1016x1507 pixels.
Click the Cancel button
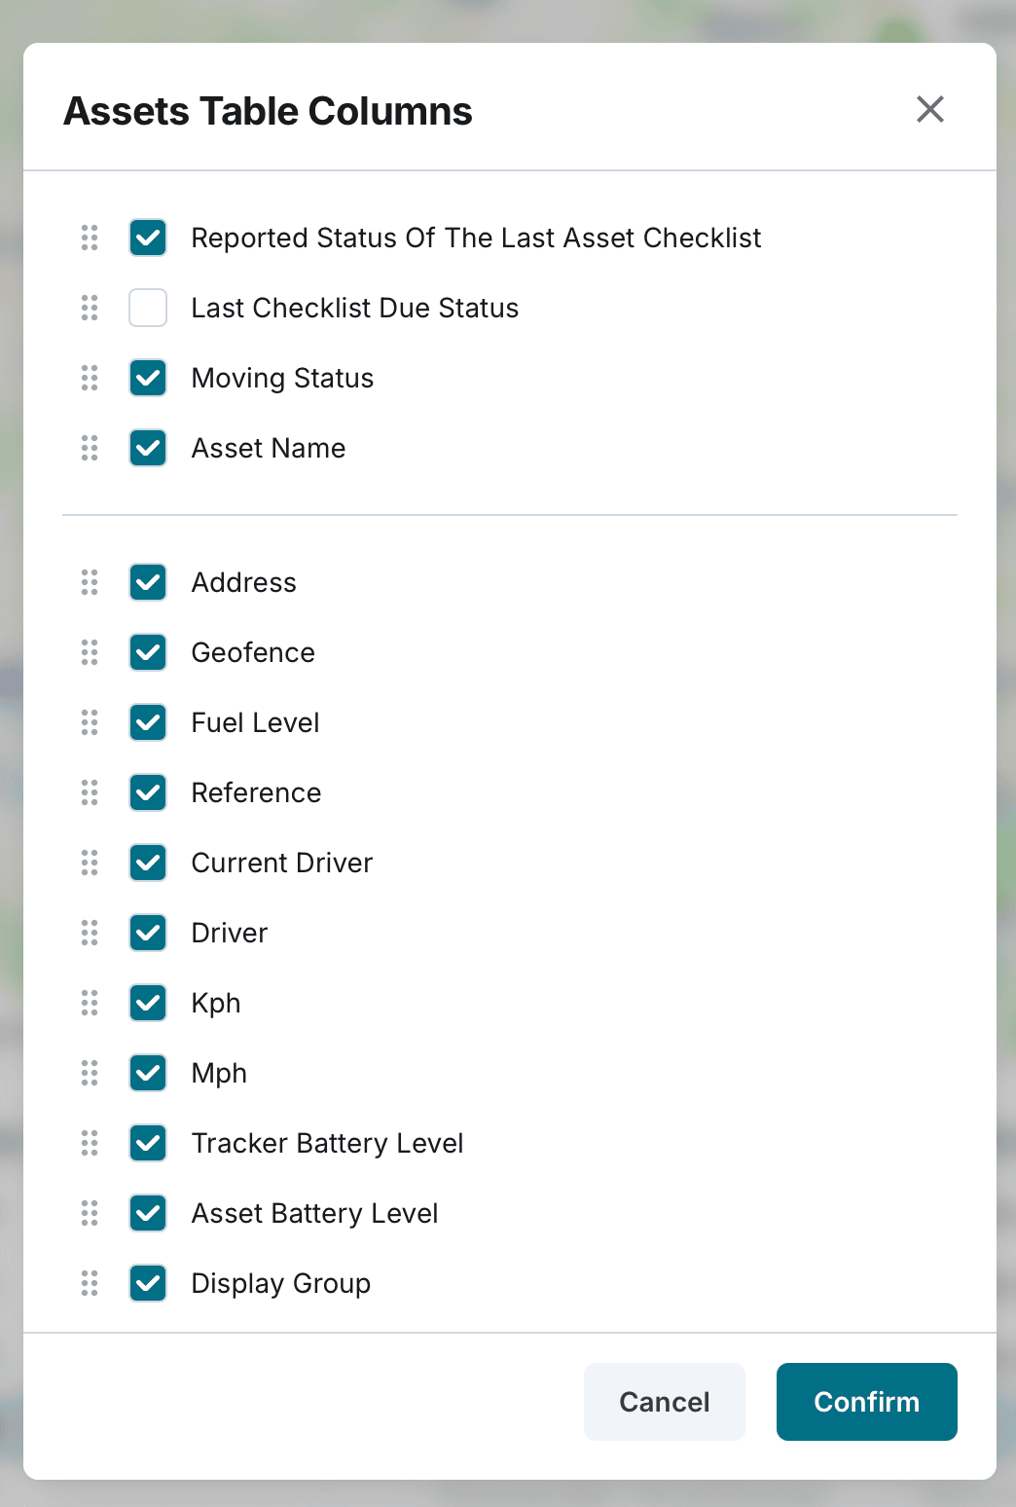[665, 1402]
